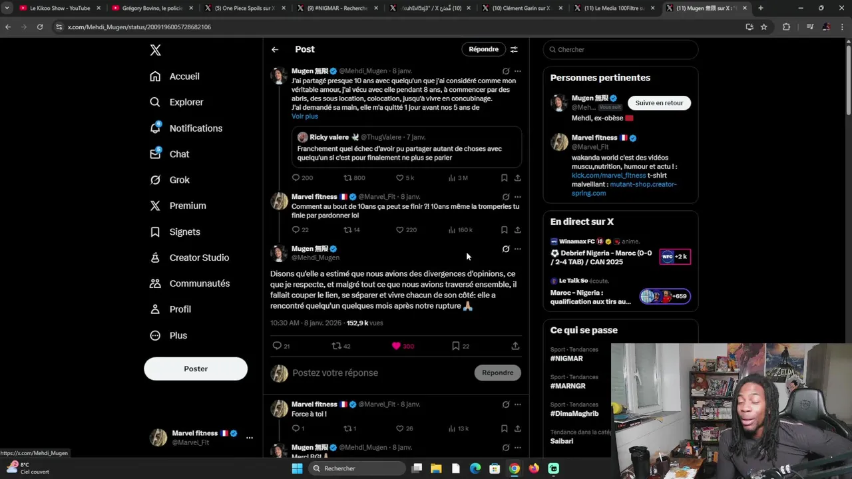Repost the post with 14 reposts
This screenshot has width=852, height=479.
[x=351, y=230]
